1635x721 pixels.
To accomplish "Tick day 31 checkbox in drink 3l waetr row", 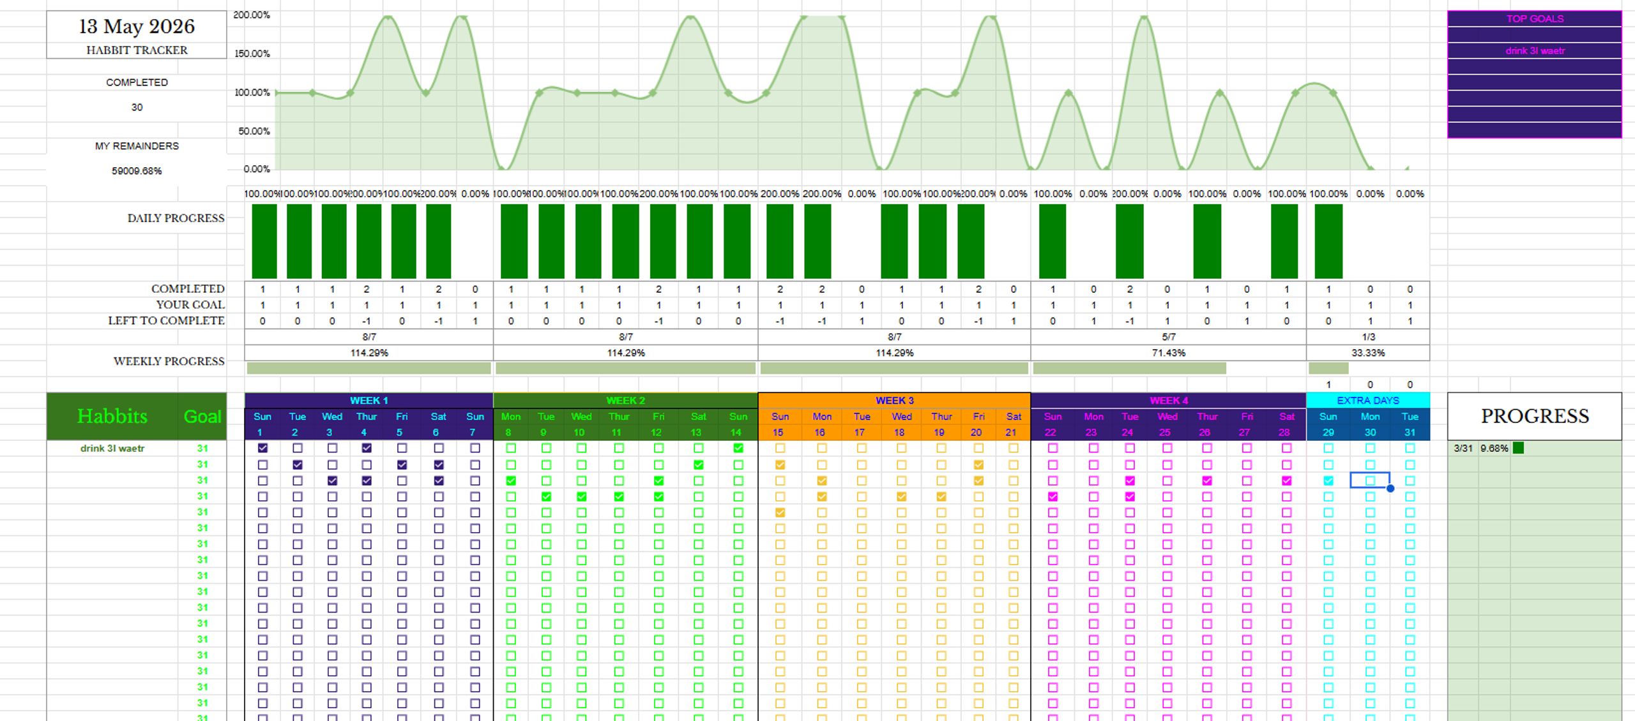I will [x=1410, y=448].
